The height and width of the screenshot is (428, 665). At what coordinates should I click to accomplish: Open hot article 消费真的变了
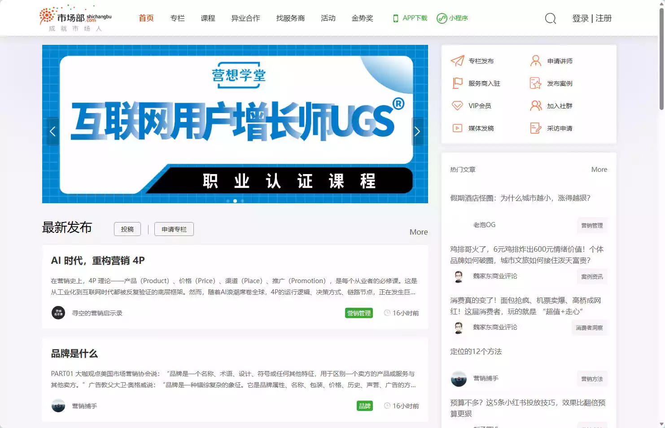click(x=526, y=306)
